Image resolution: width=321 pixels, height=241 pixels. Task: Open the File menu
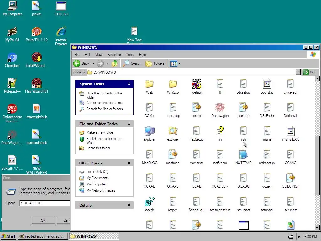point(77,55)
